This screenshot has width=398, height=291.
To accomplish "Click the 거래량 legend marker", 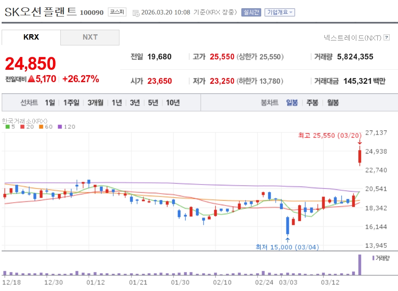I will point(373,258).
